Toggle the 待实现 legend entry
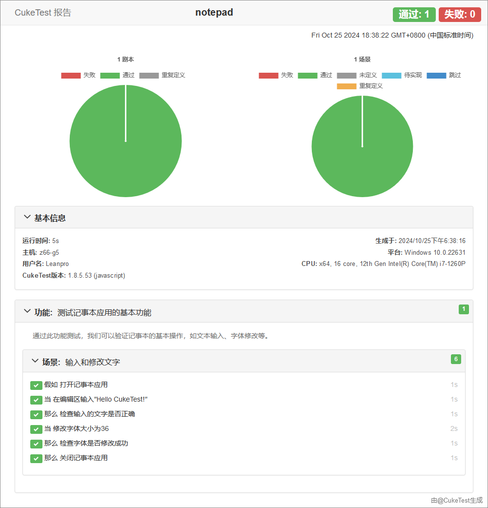 pos(402,75)
